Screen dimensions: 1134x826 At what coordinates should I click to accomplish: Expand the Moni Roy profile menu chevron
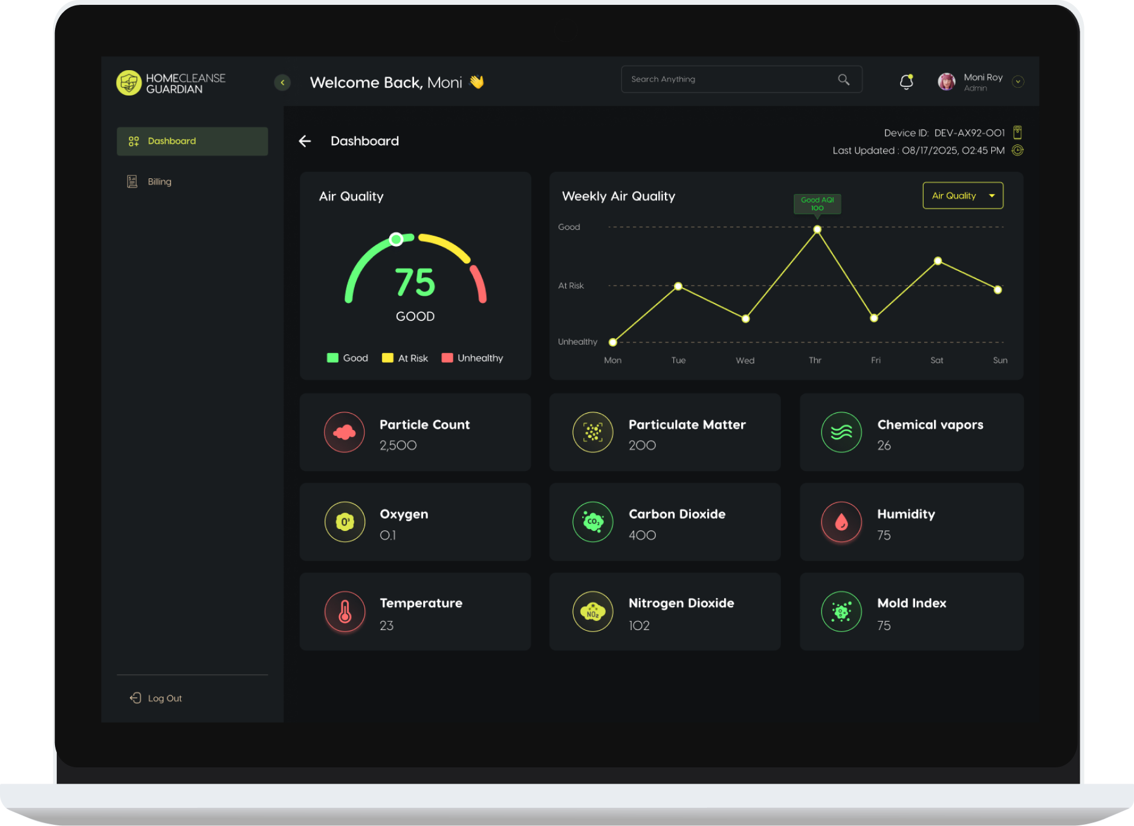click(1018, 82)
